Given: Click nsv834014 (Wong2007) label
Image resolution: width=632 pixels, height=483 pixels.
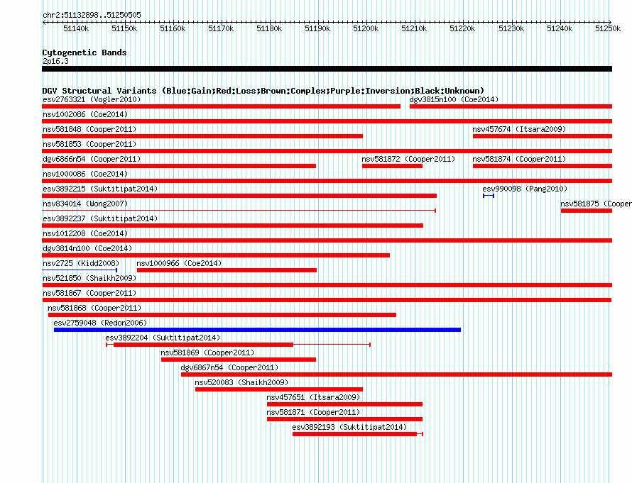Looking at the screenshot, I should coord(85,204).
